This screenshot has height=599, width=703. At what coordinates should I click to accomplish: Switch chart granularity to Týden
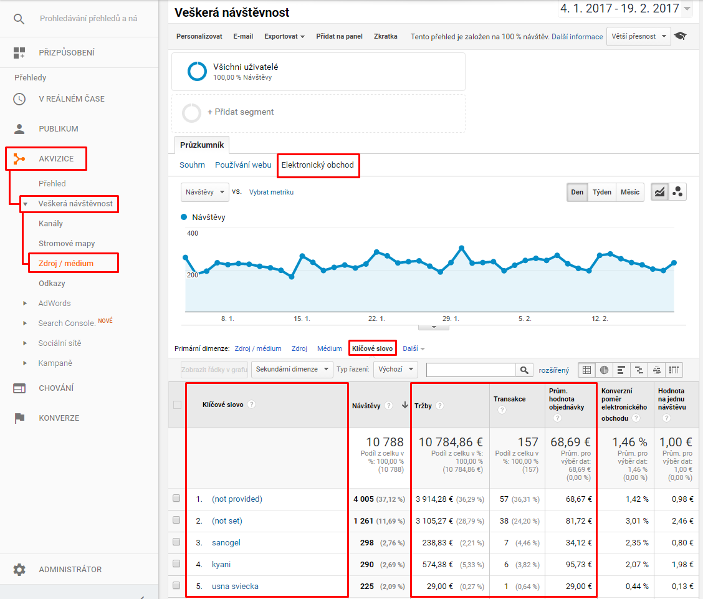(601, 192)
